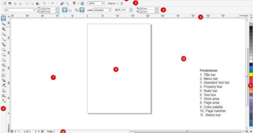Go to the next page

[x=36, y=131]
